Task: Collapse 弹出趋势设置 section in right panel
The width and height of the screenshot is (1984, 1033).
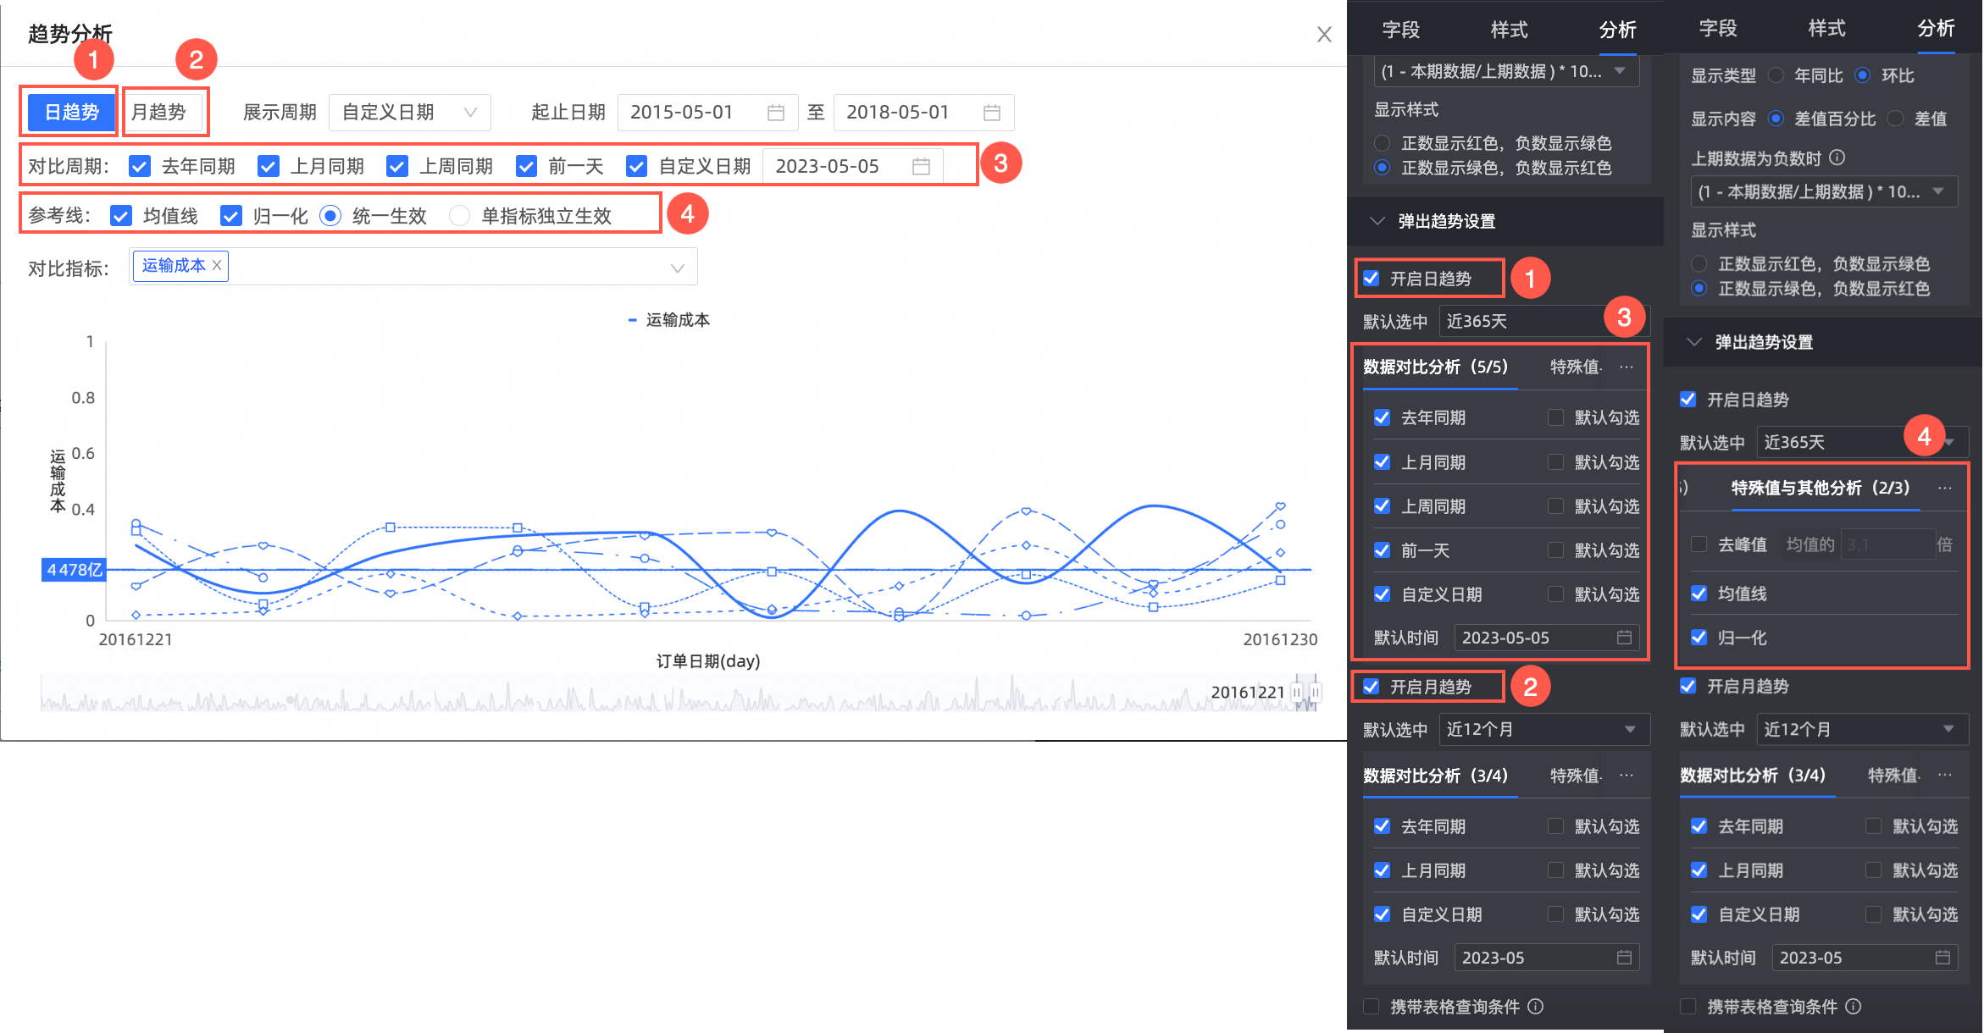Action: [1694, 342]
